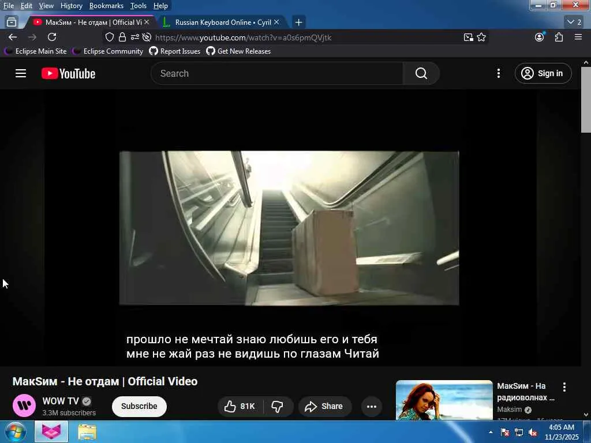This screenshot has width=591, height=443.
Task: Click the Sign in button
Action: (543, 73)
